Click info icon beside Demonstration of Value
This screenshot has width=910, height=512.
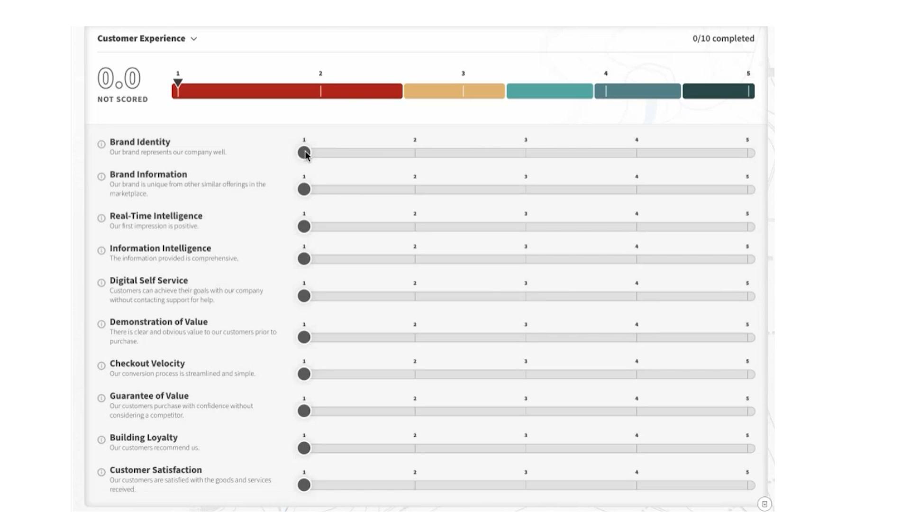coord(101,324)
